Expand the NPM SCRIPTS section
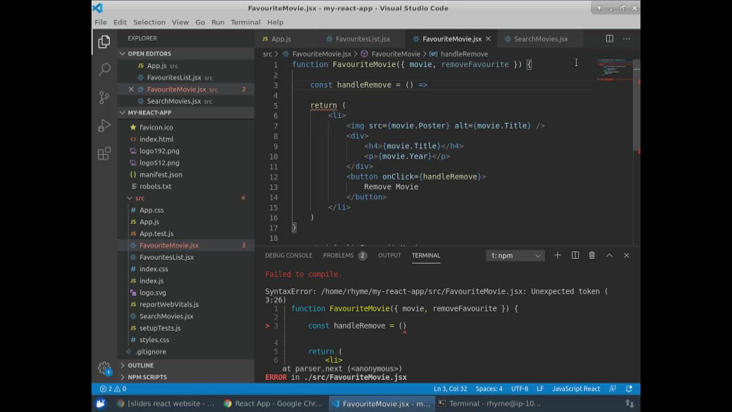Image resolution: width=732 pixels, height=412 pixels. (147, 377)
